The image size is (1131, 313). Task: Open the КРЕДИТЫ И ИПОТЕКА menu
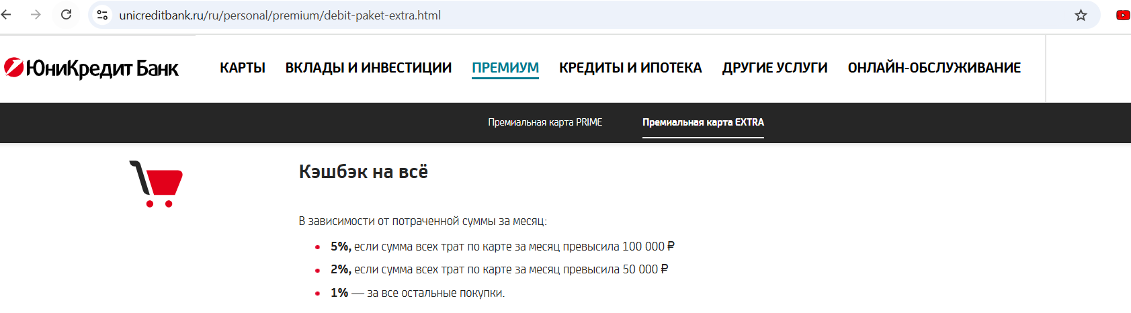click(630, 68)
